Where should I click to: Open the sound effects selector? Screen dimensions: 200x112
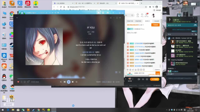click(109, 82)
